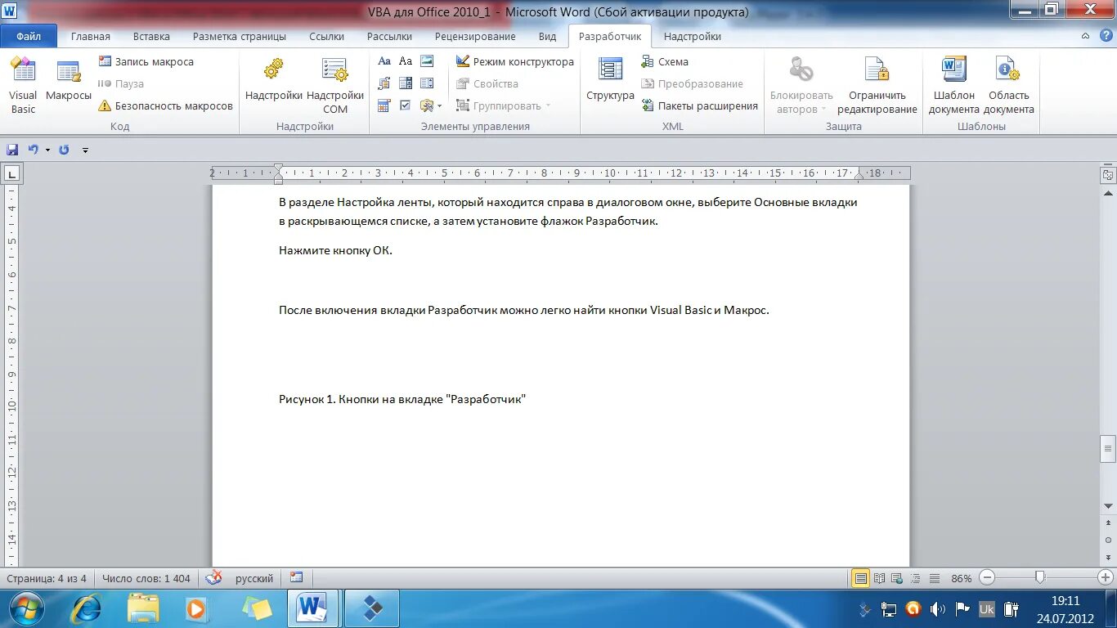Click the vertical scrollbar thumb

pos(1108,448)
